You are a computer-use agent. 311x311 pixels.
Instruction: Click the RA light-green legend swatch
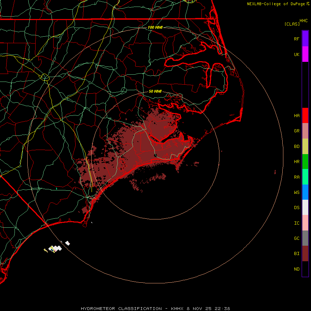tap(305, 177)
